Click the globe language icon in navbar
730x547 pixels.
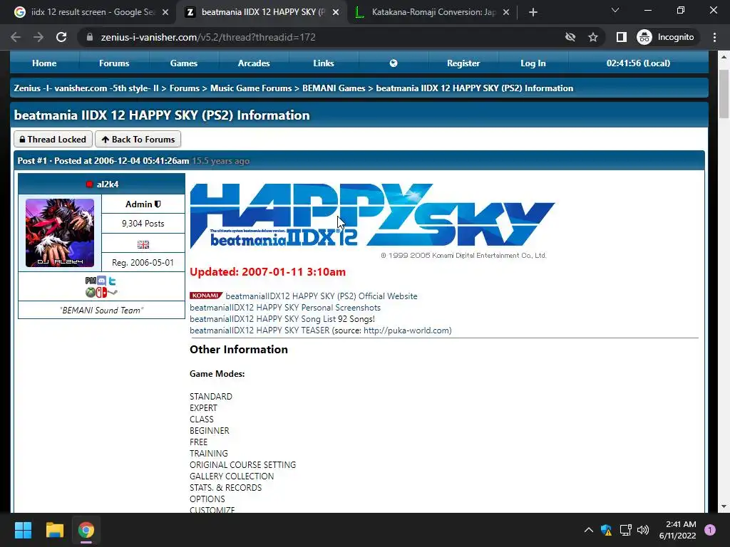pyautogui.click(x=394, y=63)
